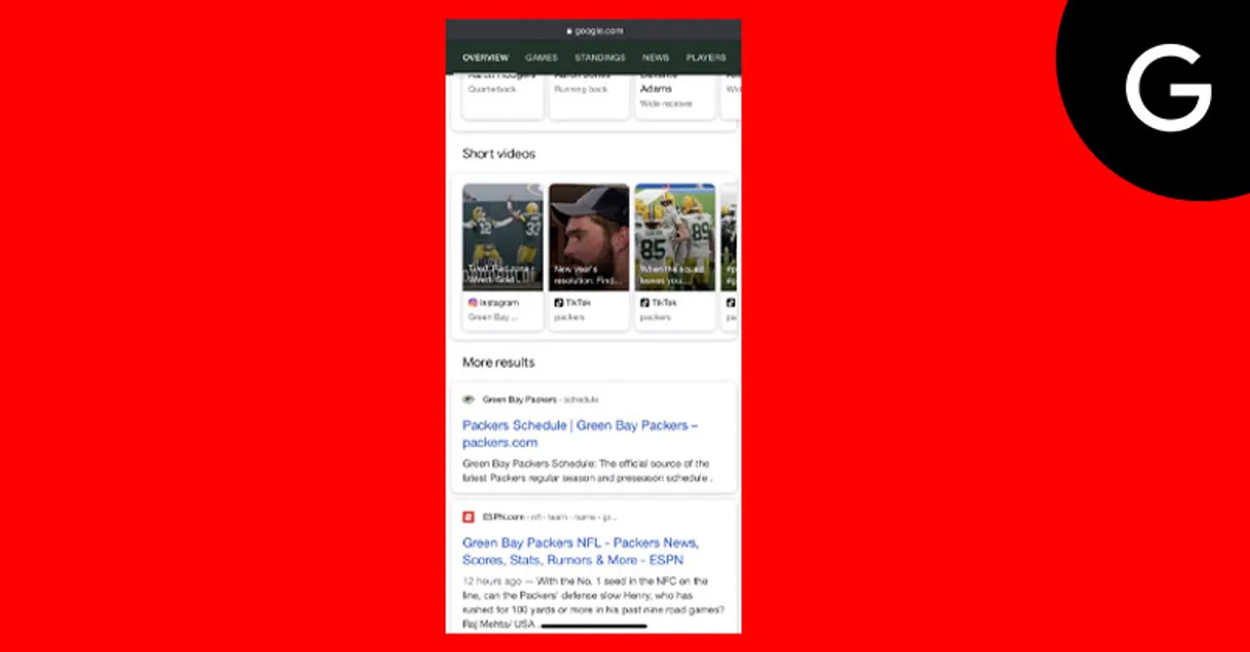Image resolution: width=1250 pixels, height=652 pixels.
Task: Open Green Bay Packers NFL ESPN link
Action: tap(580, 551)
